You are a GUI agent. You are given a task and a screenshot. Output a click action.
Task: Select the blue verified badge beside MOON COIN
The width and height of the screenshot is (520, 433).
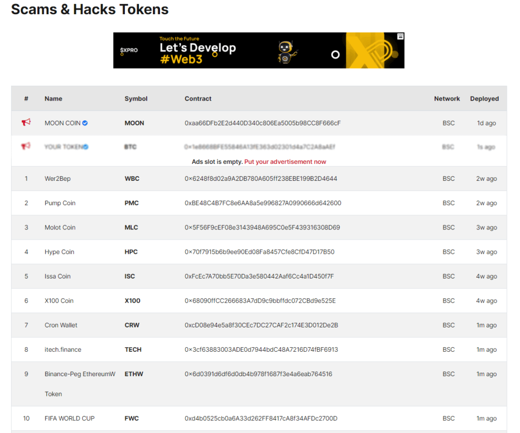(x=84, y=122)
